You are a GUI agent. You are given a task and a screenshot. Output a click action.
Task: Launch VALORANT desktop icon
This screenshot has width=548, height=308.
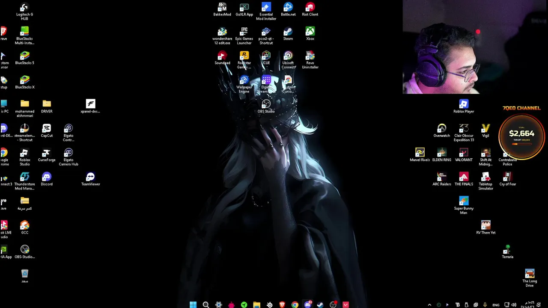[464, 155]
